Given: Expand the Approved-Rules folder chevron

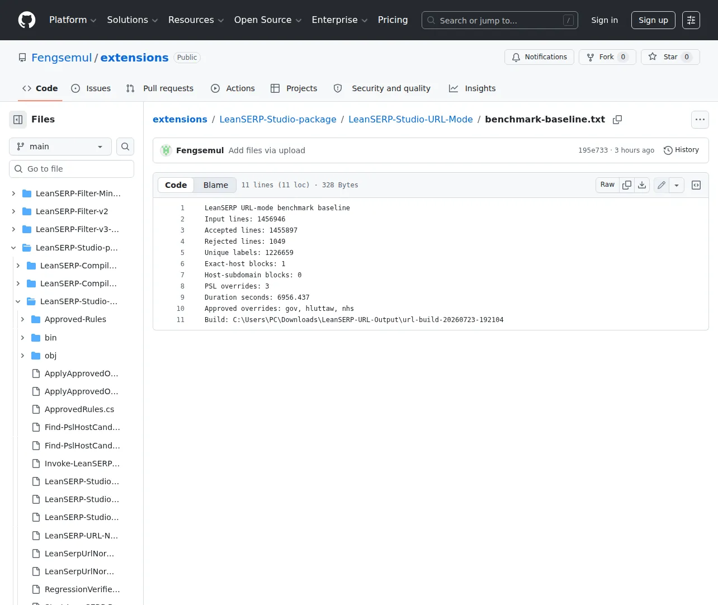Looking at the screenshot, I should [x=22, y=319].
